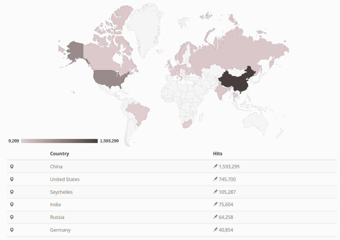This screenshot has width=340, height=240.
Task: Select Alaska on the world map
Action: point(76,50)
